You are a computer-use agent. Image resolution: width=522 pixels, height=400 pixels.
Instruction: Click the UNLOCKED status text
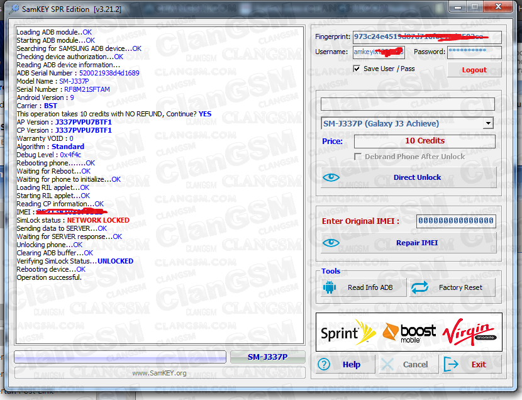coord(116,261)
